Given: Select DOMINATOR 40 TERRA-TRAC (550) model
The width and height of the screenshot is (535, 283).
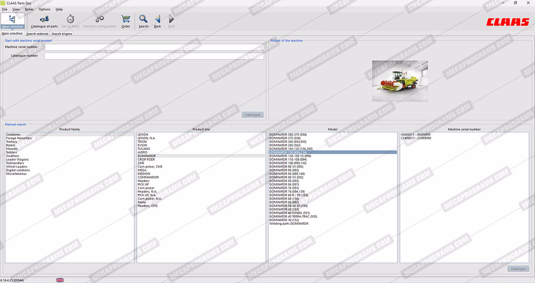Looking at the screenshot, I should click(333, 216).
